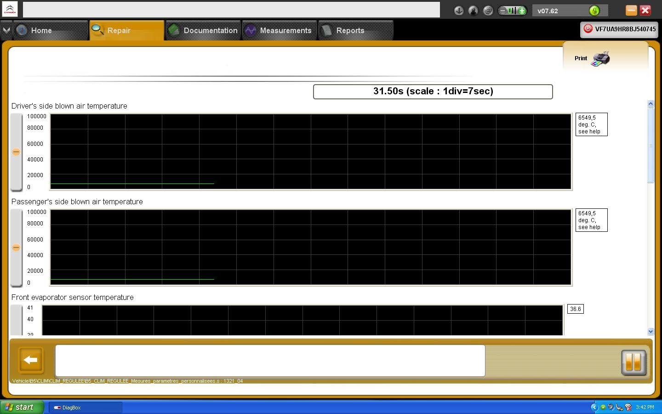The height and width of the screenshot is (414, 662).
Task: Pause the measurement recording
Action: tap(633, 362)
